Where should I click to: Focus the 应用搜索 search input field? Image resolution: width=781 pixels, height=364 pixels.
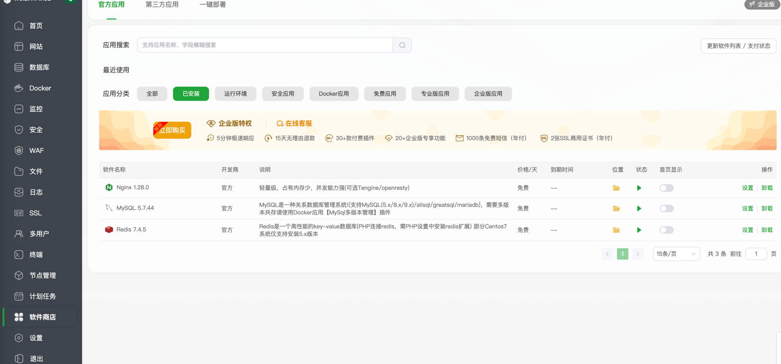point(265,45)
